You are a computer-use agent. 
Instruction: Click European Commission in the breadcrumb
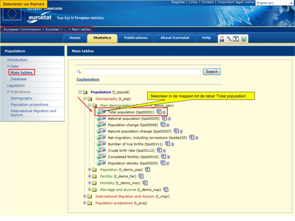pos(22,29)
